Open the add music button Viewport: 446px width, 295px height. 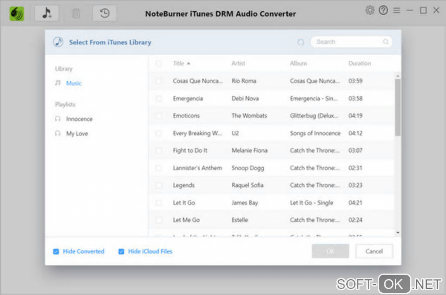(x=47, y=13)
